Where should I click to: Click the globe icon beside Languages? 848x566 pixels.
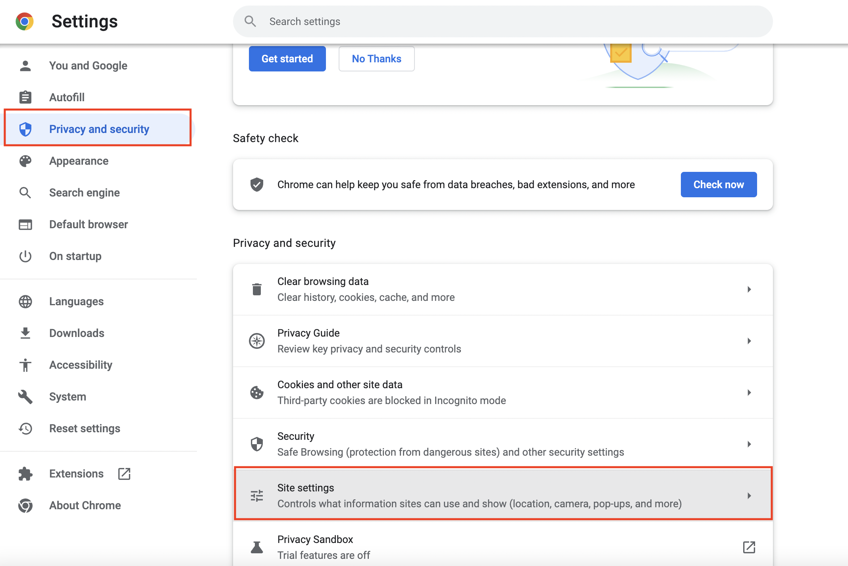[25, 302]
